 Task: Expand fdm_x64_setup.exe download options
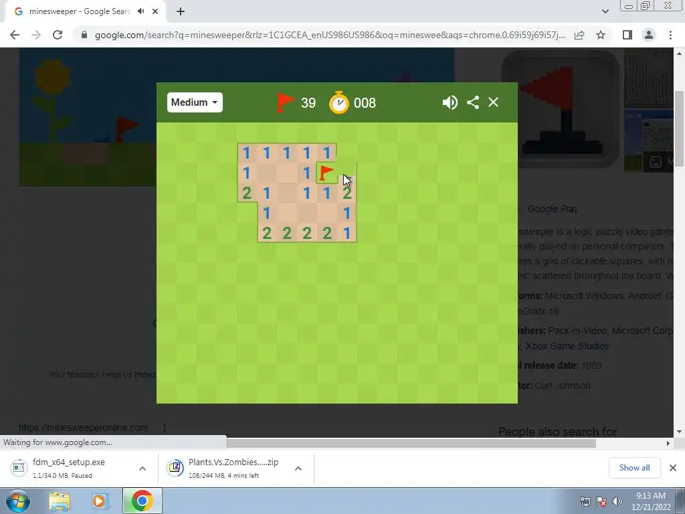coord(142,468)
